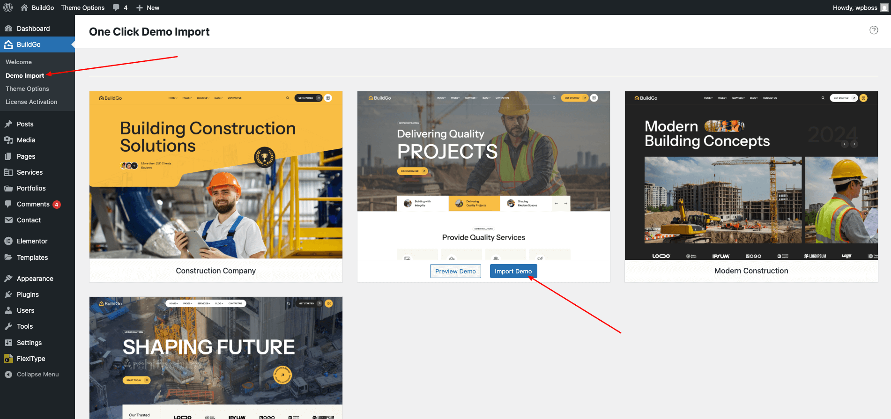This screenshot has width=891, height=419.
Task: Select the Delivering Quality Projects demo thumbnail
Action: coord(483,176)
